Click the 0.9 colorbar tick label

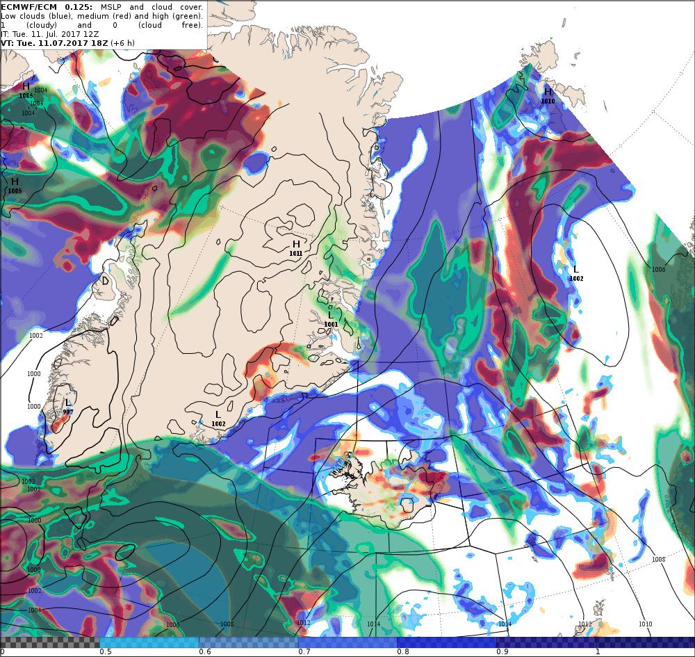click(502, 651)
